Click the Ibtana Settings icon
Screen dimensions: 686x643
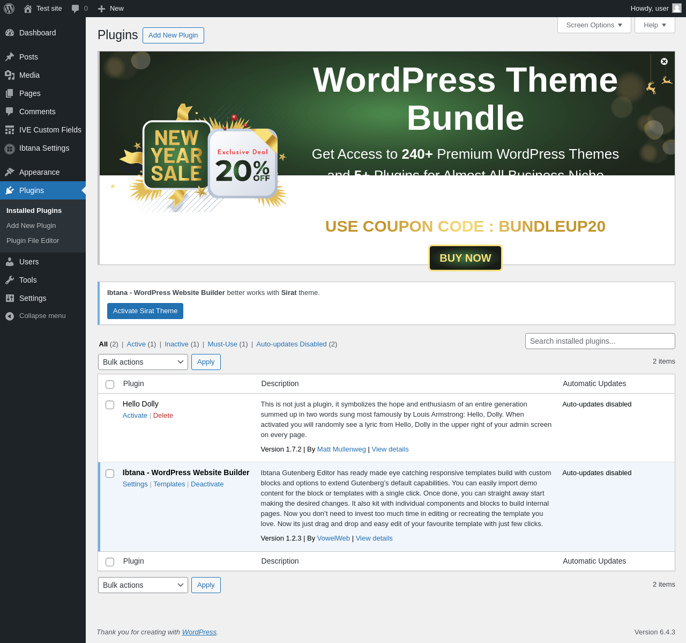tap(10, 149)
